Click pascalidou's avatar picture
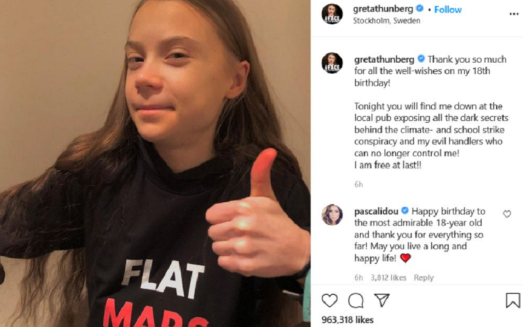The width and height of the screenshot is (523, 327). click(x=332, y=215)
